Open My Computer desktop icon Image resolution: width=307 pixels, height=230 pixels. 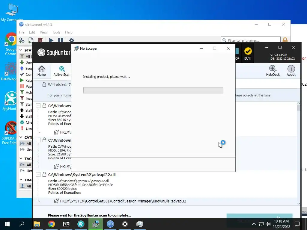click(12, 12)
